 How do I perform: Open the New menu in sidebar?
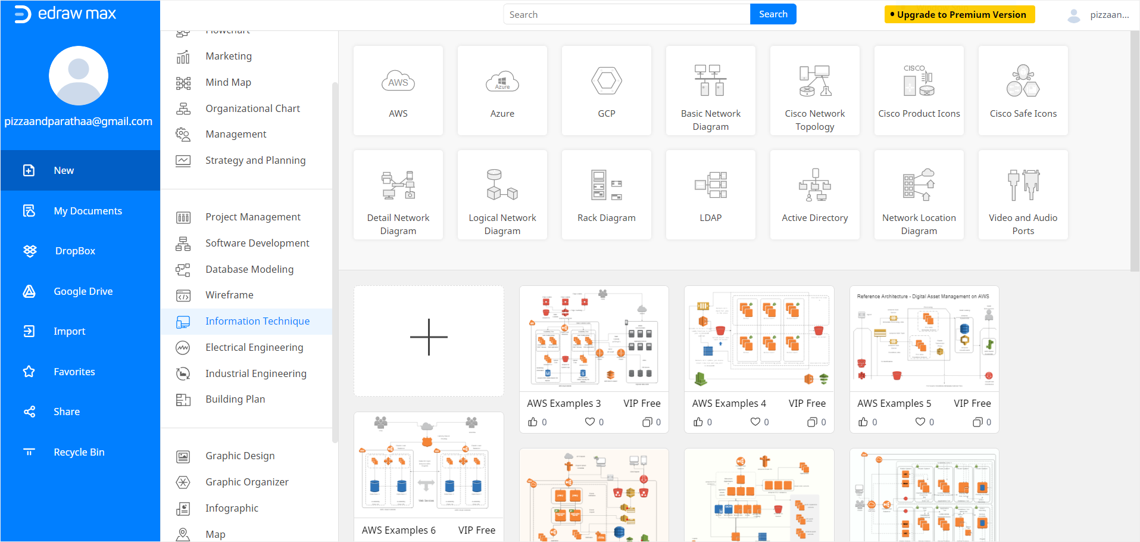click(x=80, y=170)
